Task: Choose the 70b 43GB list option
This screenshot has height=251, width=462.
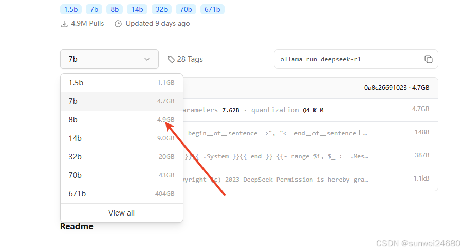Action: coord(122,175)
